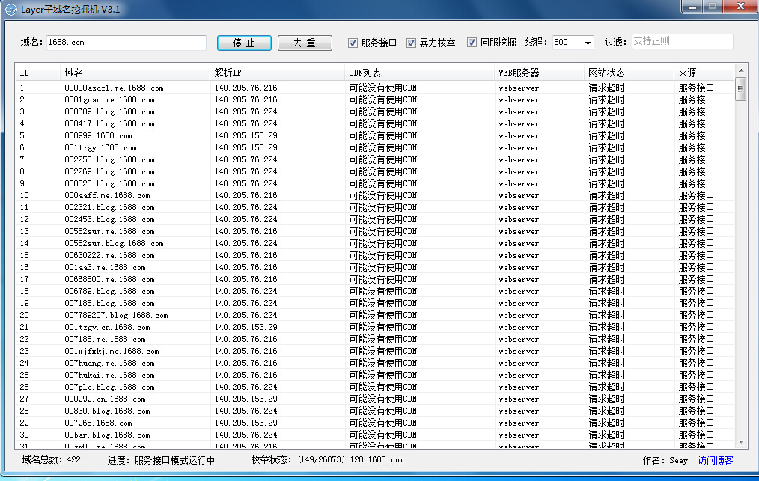759x481 pixels.
Task: Select row 001aa3.me.1688.com
Action: (375, 267)
